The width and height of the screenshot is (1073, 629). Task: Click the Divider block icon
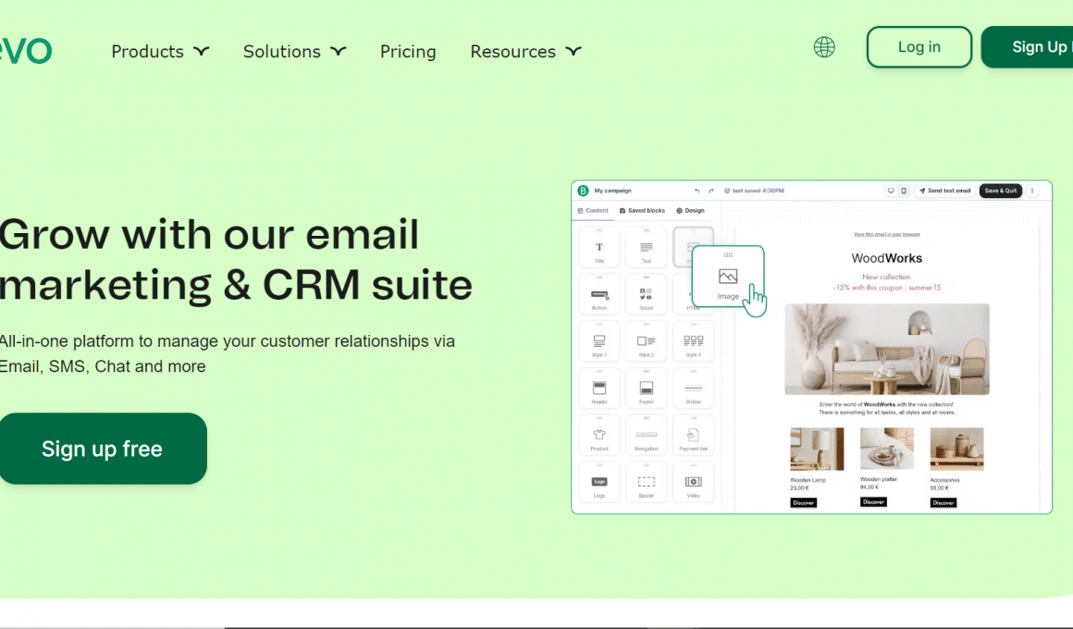(693, 388)
